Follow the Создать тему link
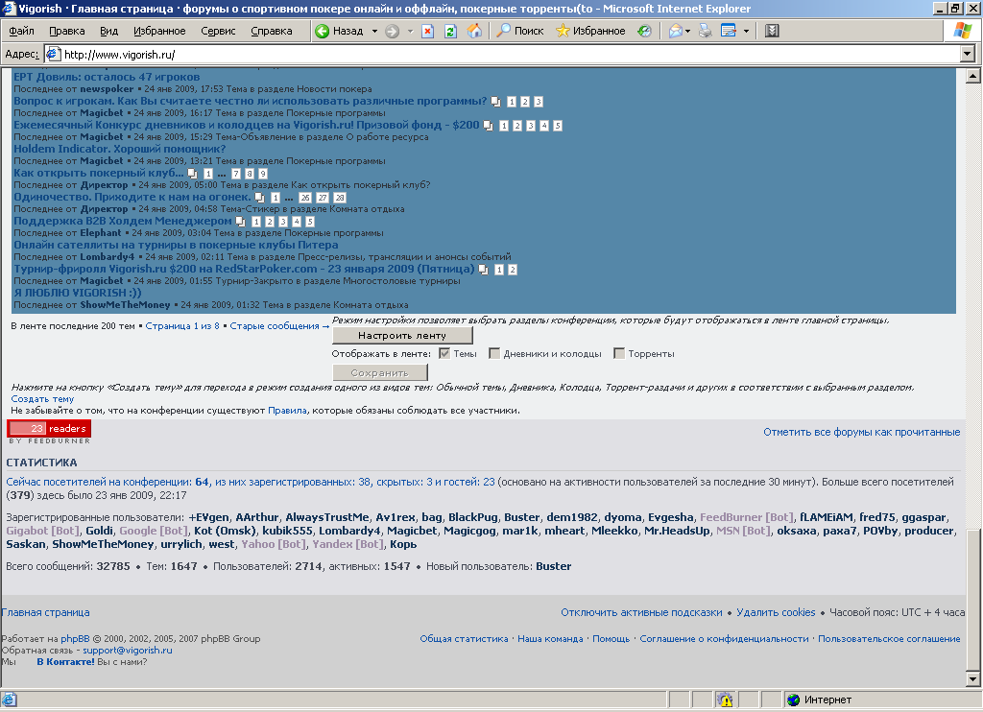This screenshot has height=712, width=983. click(x=42, y=399)
